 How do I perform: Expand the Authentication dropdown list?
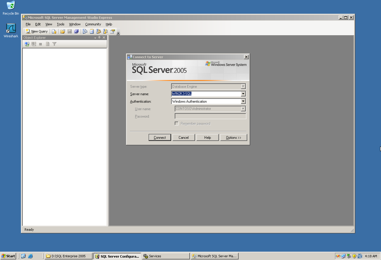coord(244,101)
